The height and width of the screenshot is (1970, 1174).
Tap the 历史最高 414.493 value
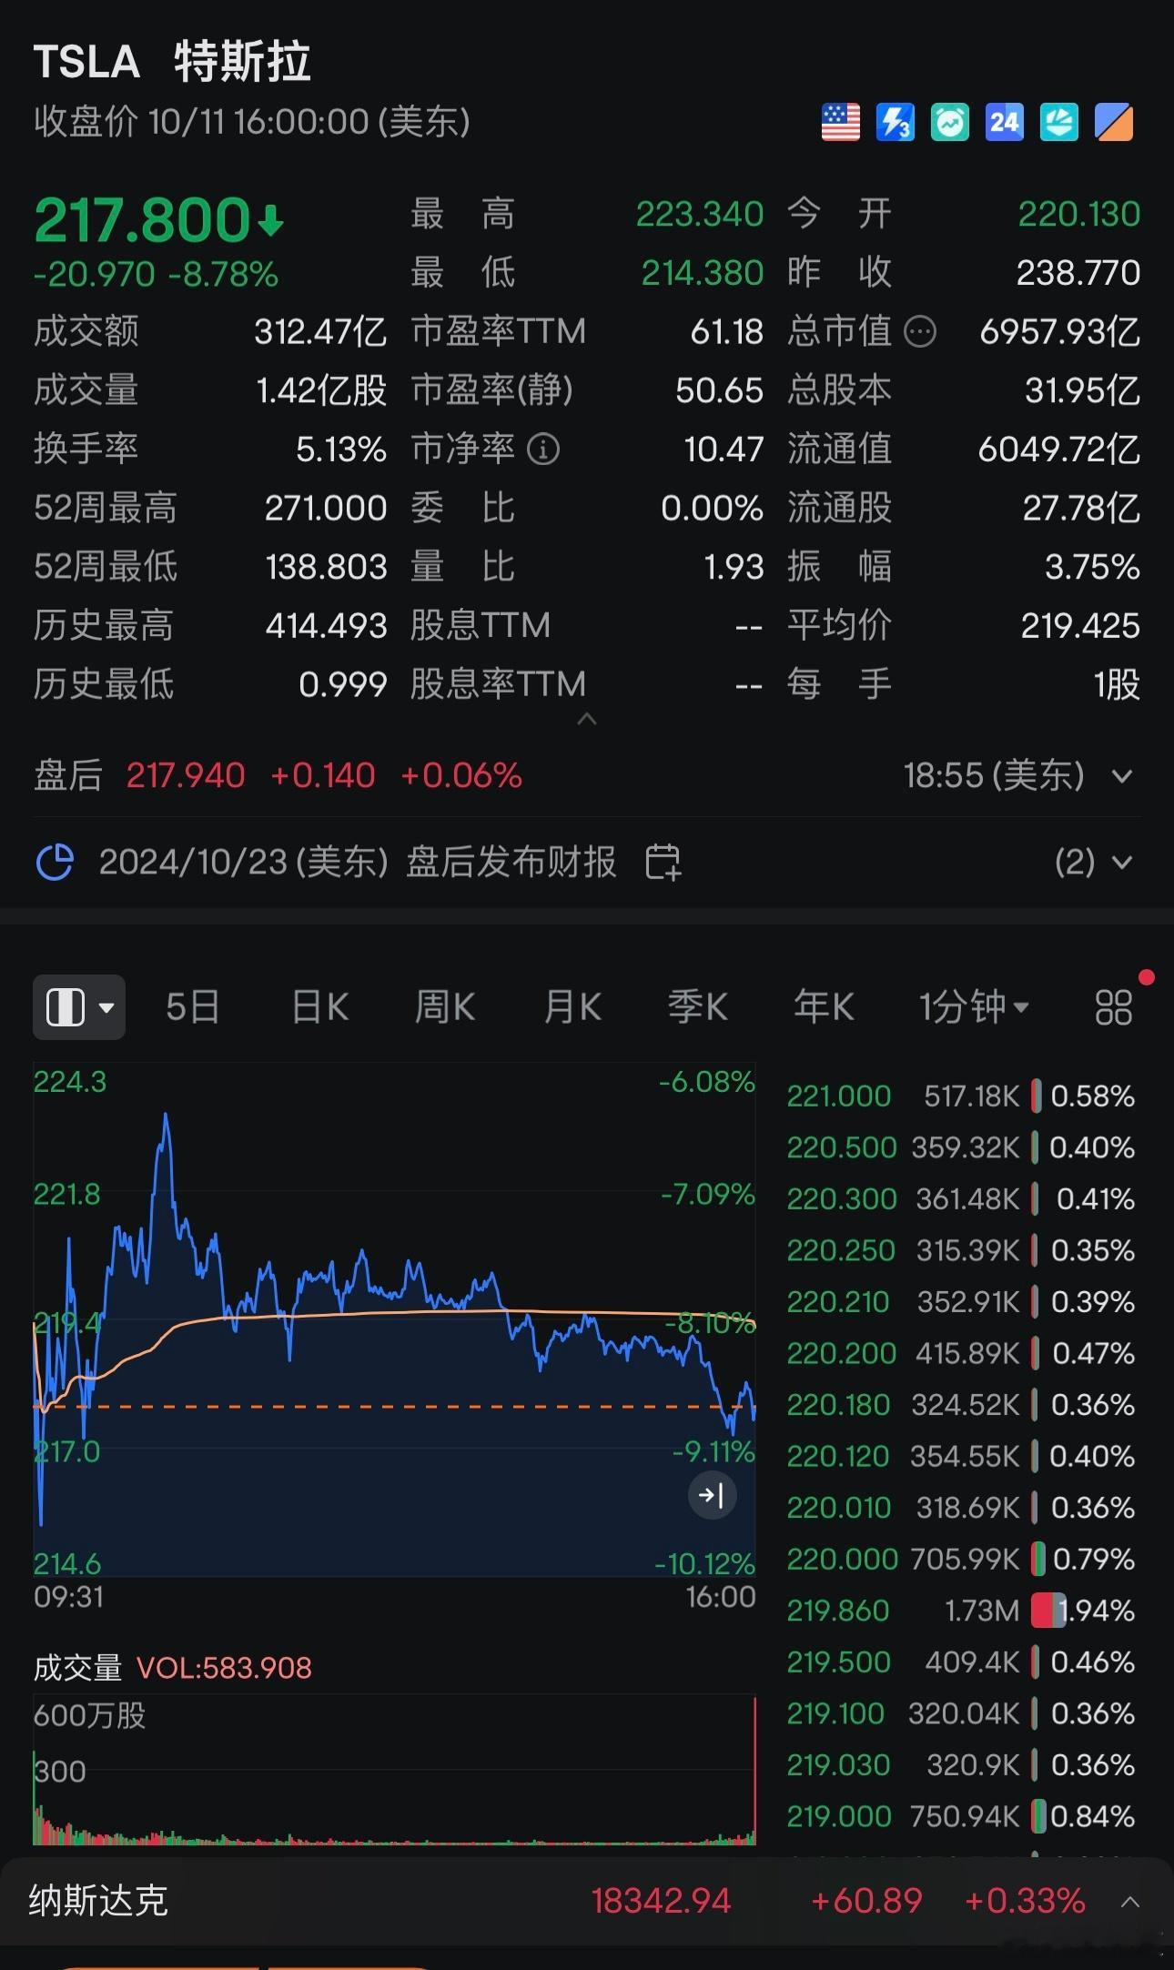pos(327,626)
